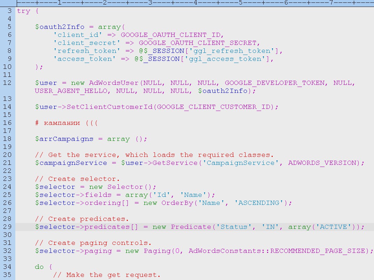Screen dimensions: 374x280
Task: Click 'ACTIVE' string literal
Action: tap(334, 227)
